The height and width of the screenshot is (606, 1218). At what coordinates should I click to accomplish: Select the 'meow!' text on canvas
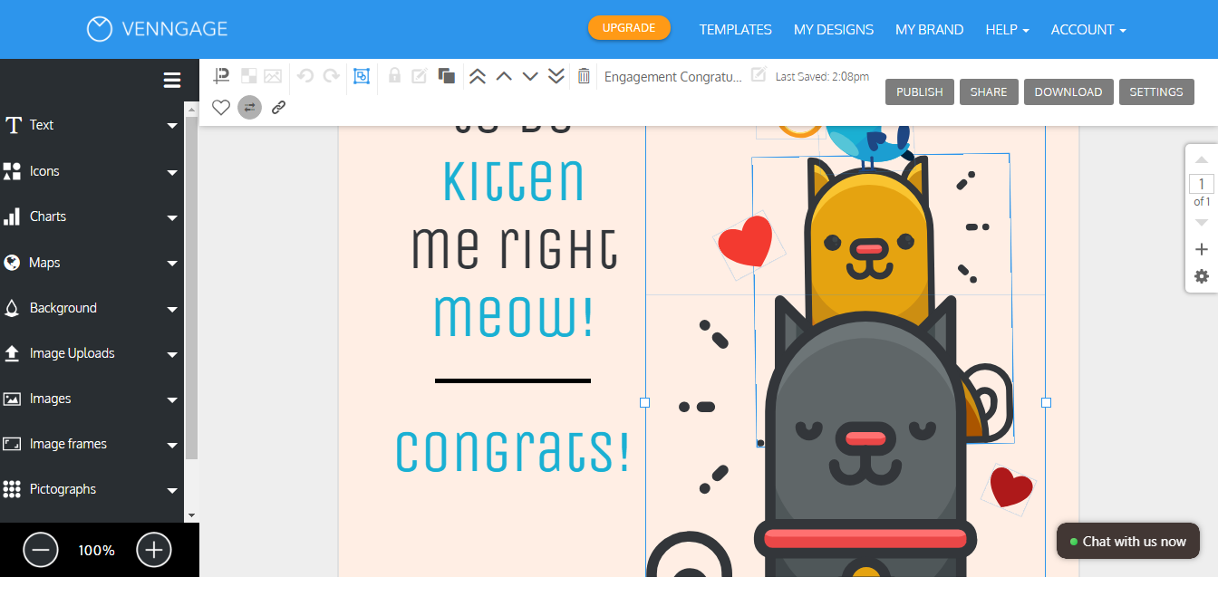513,315
